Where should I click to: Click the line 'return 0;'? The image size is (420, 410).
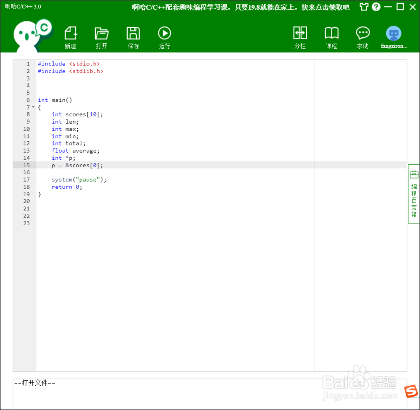(x=67, y=187)
